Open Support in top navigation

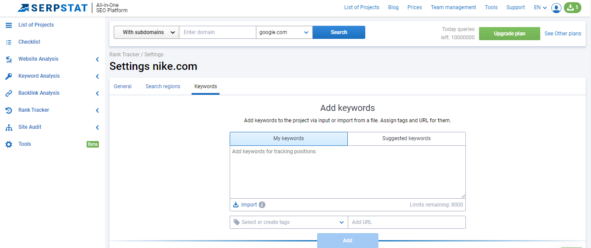(516, 7)
